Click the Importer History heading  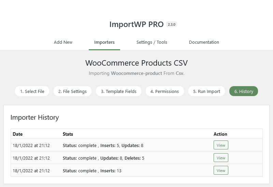click(x=35, y=117)
